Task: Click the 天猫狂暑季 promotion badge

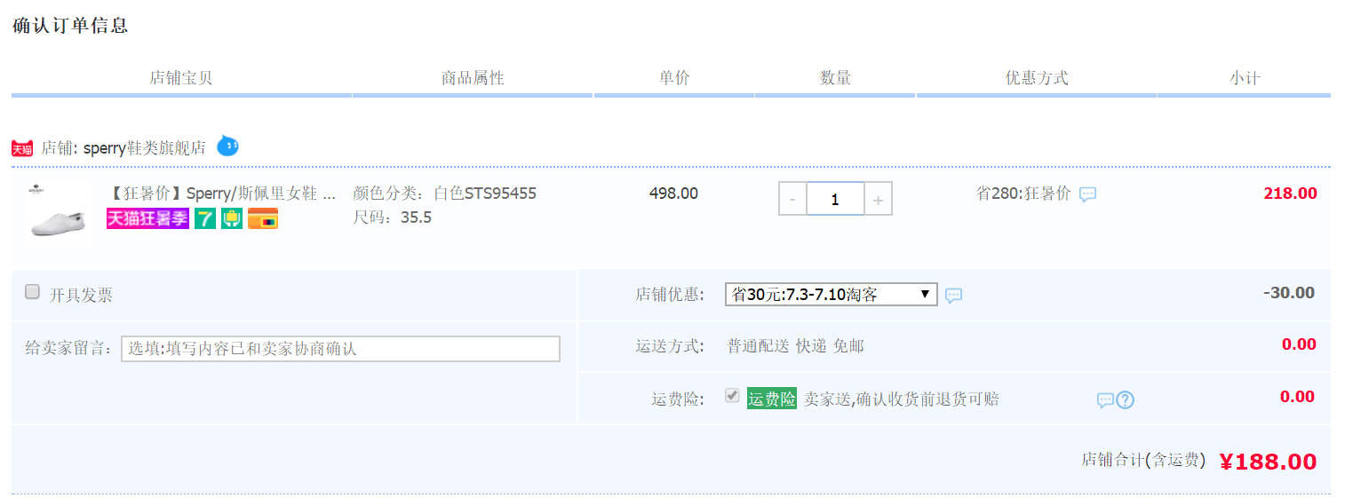Action: pos(147,218)
